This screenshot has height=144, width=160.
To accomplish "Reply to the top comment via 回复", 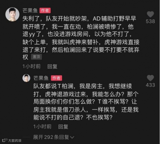I will click(52, 66).
